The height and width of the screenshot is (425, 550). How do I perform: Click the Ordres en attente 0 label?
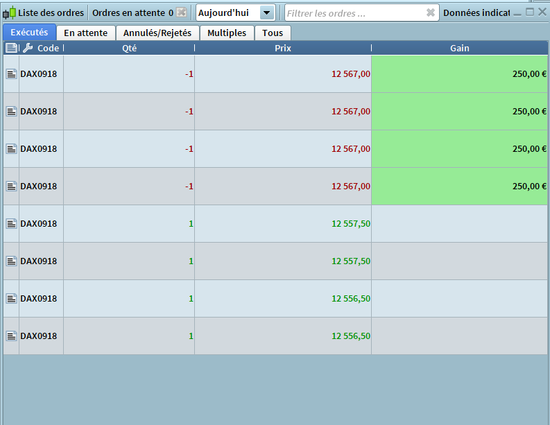coord(132,13)
